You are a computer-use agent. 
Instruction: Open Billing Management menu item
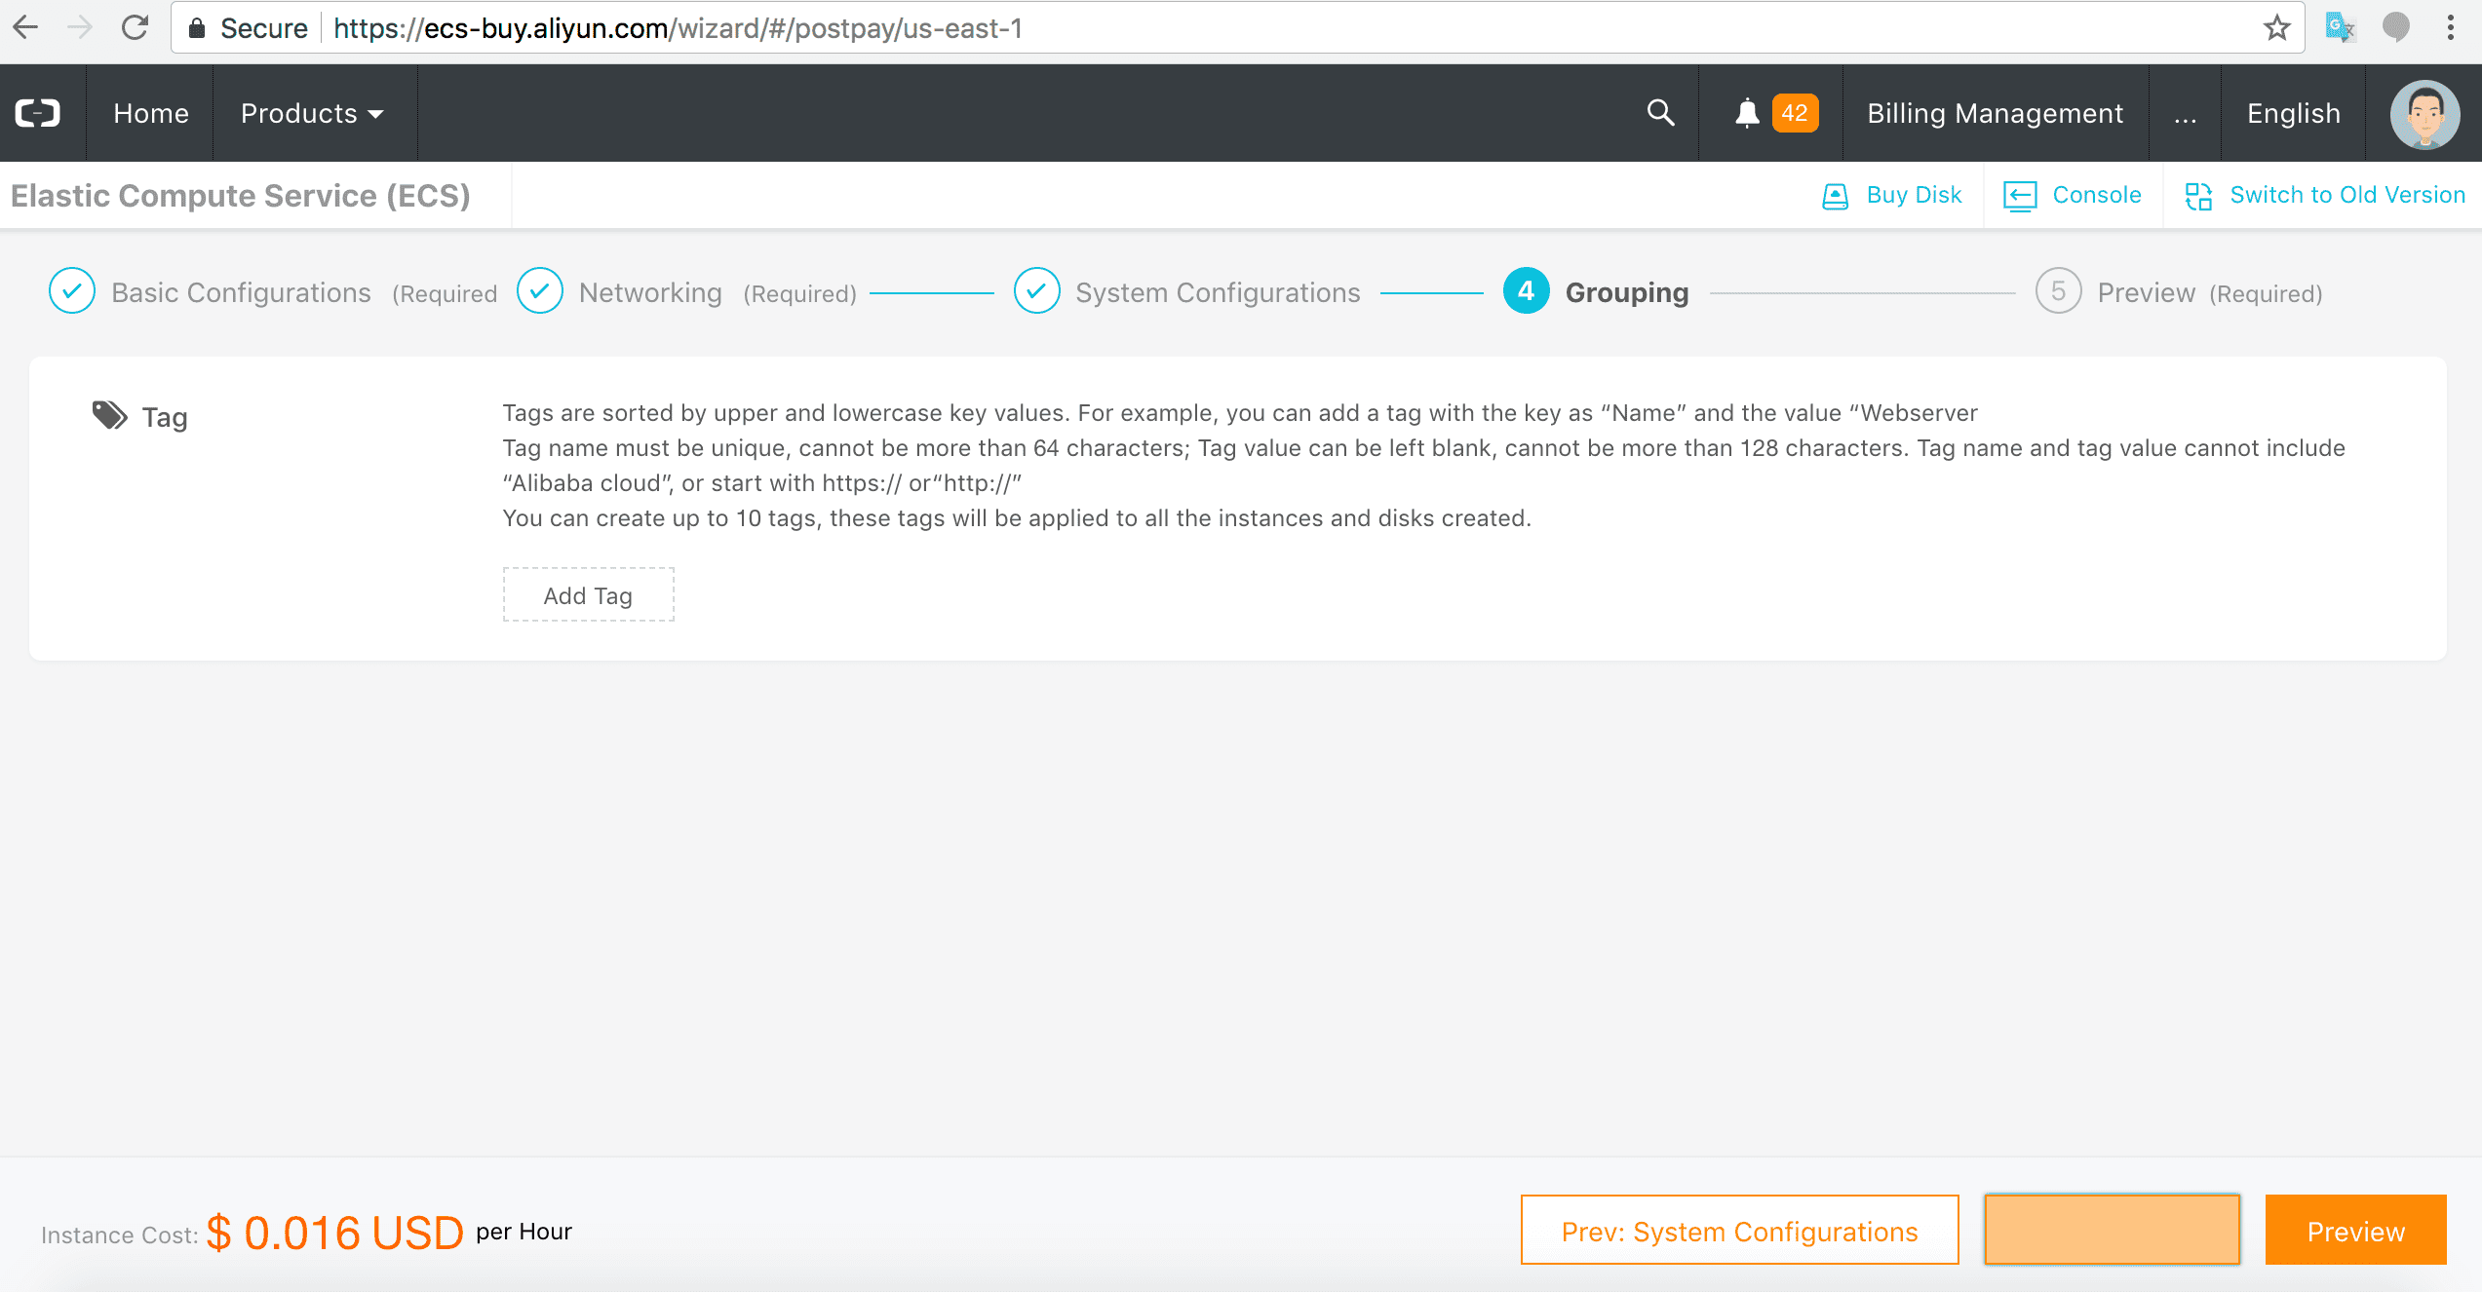click(1995, 113)
